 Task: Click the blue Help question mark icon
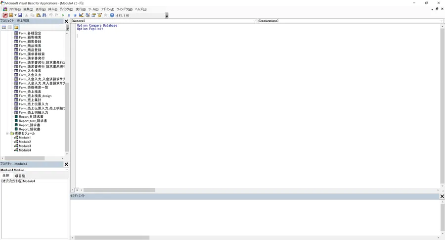tap(112, 15)
